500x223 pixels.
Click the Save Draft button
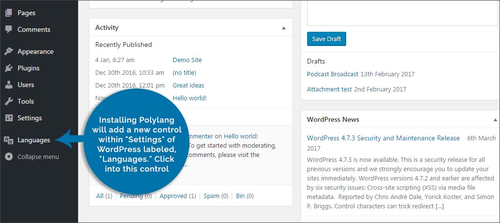pyautogui.click(x=327, y=39)
